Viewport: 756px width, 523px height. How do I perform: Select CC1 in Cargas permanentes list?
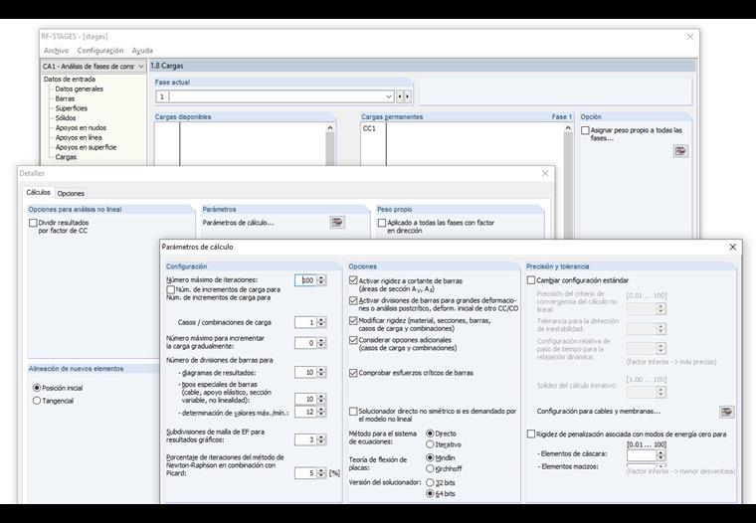click(369, 128)
